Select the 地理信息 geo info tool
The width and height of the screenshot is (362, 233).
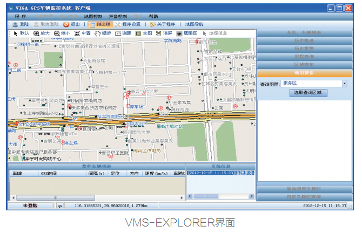(214, 33)
